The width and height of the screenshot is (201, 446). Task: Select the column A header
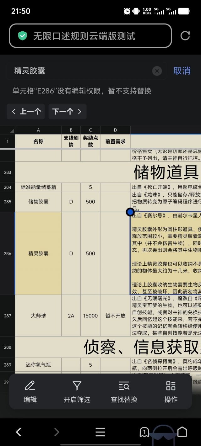point(38,130)
